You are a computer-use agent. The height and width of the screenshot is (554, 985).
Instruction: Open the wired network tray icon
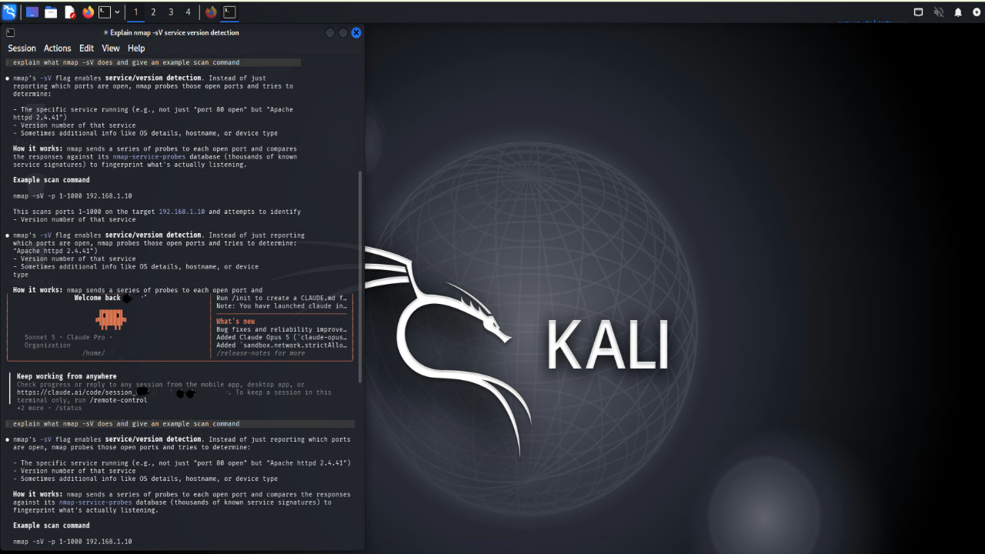919,12
